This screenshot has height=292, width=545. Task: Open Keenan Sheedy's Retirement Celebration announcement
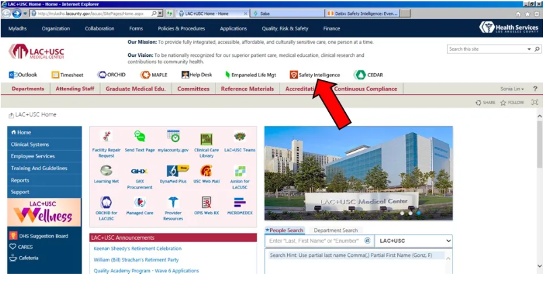click(x=137, y=249)
